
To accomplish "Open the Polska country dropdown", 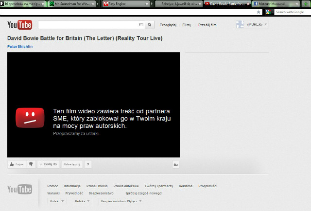I will pyautogui.click(x=82, y=201).
